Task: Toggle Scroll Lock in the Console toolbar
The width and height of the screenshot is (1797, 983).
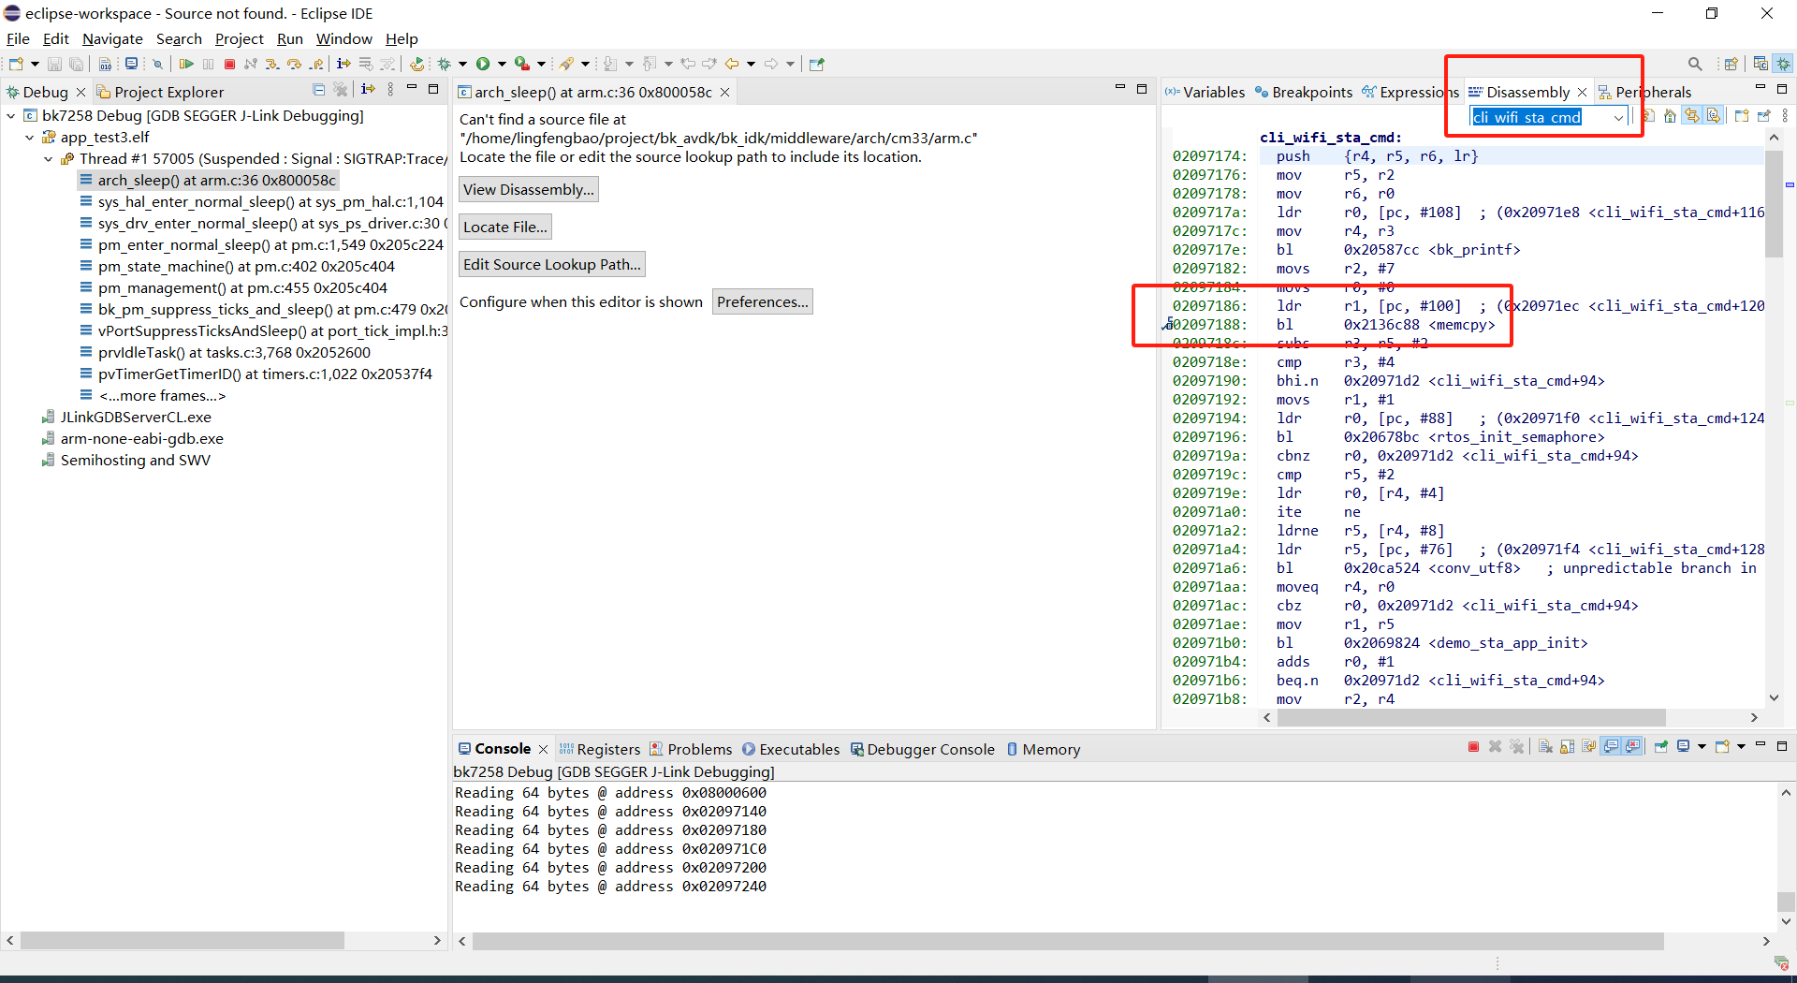Action: (x=1567, y=747)
